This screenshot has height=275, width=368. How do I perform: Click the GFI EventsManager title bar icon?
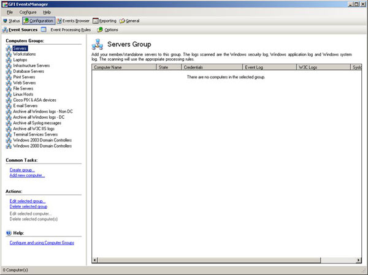tap(5, 4)
